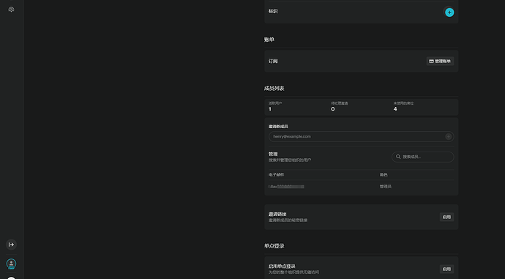Viewport: 505px width, 279px height.
Task: Click the 订阅 subscription label
Action: tap(273, 62)
